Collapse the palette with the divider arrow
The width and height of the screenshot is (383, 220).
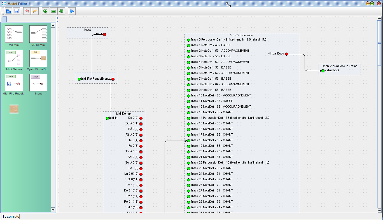point(57,18)
